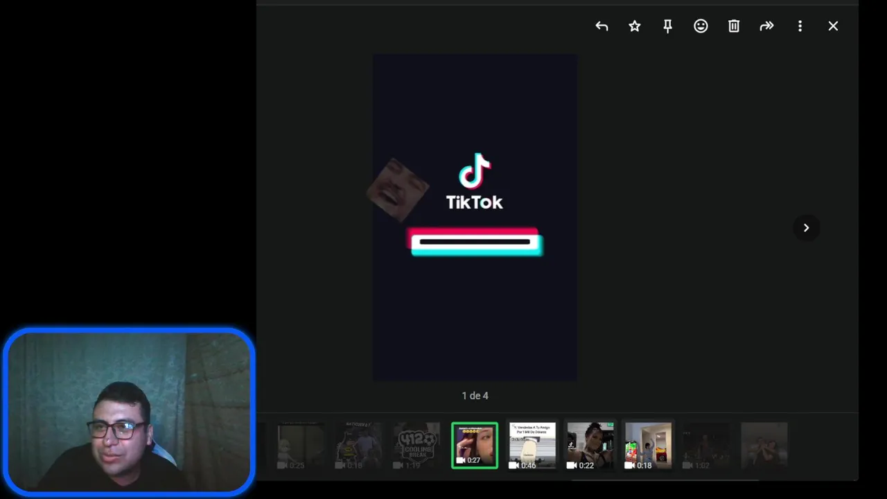
Task: Open the last dimmed thumbnail on the strip
Action: pyautogui.click(x=764, y=446)
